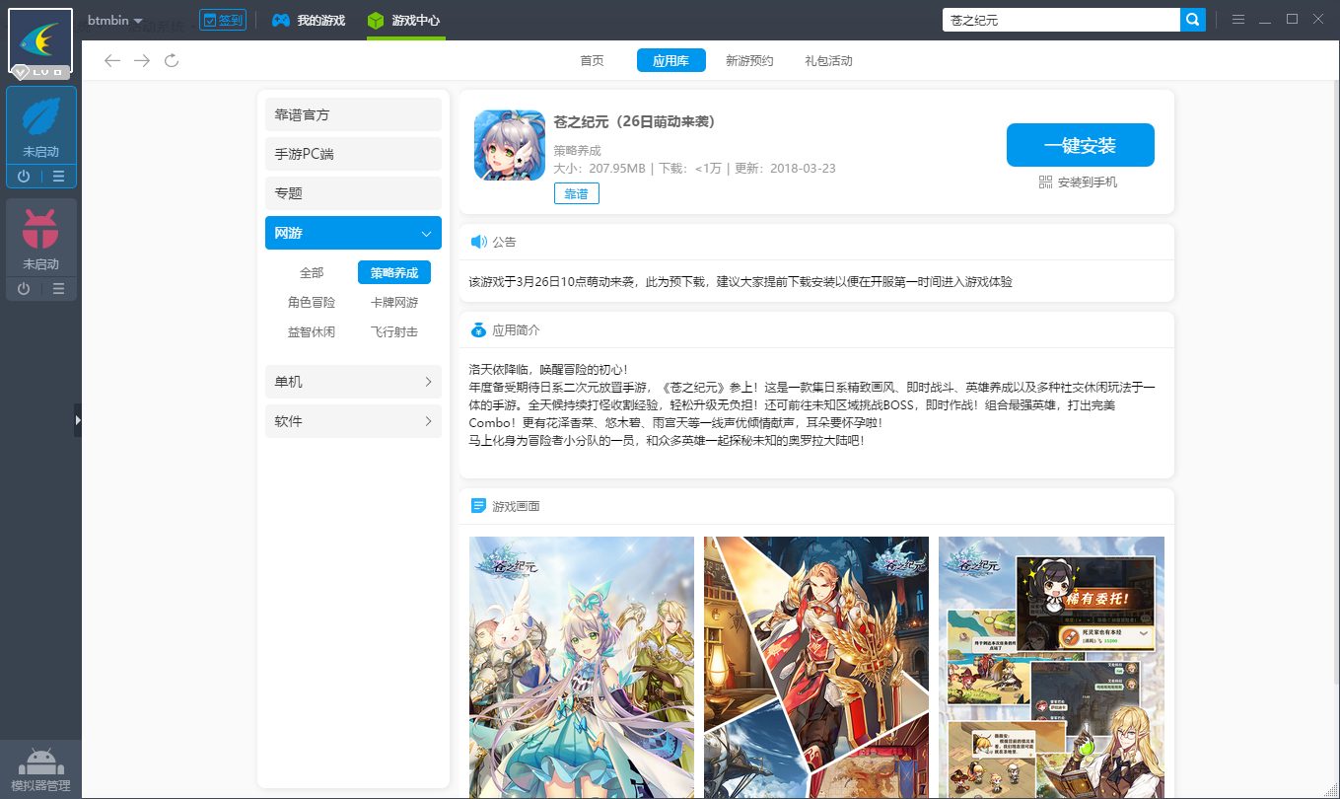Choose the 益智休闲 filter
This screenshot has width=1340, height=799.
(x=312, y=332)
